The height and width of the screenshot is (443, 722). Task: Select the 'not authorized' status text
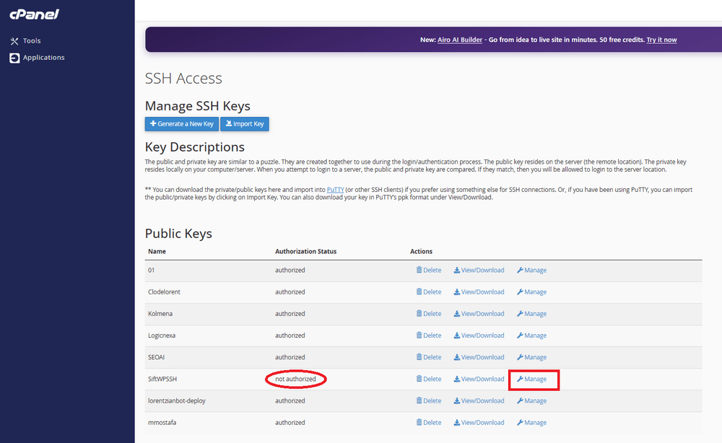click(x=295, y=379)
